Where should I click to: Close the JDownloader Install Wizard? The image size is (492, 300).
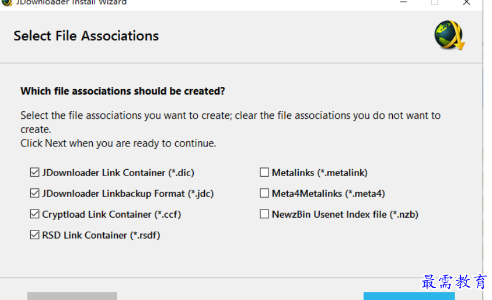coord(466,2)
